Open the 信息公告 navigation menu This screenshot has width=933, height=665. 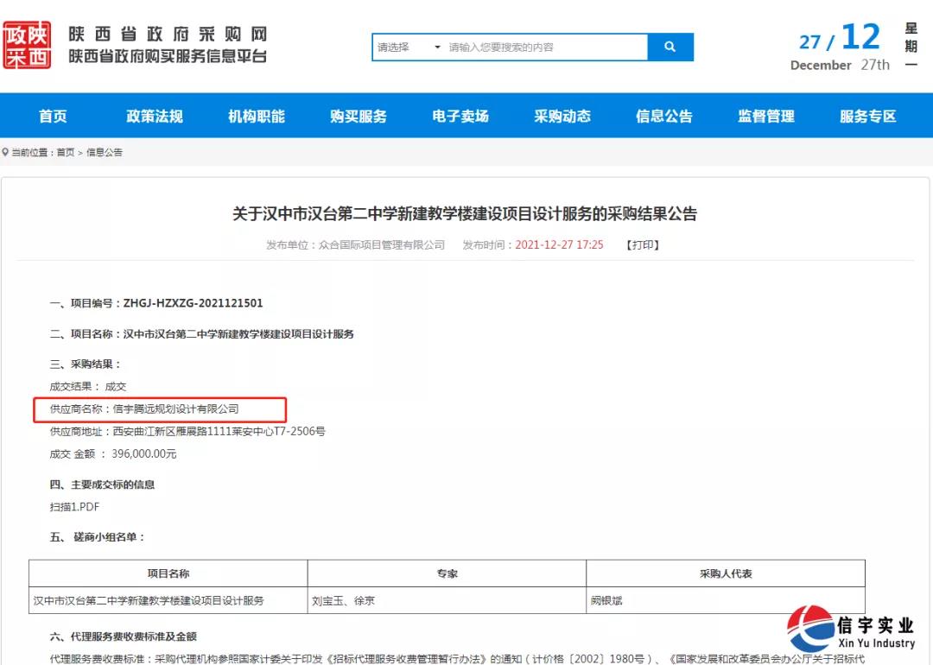663,115
